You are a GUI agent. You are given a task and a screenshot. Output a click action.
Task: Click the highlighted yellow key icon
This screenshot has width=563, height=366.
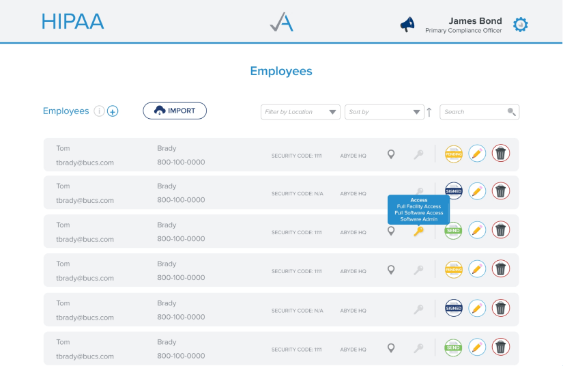click(418, 231)
